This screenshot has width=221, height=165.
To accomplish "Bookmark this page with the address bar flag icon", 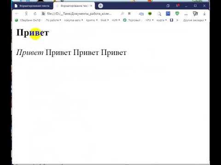I will coord(129,14).
